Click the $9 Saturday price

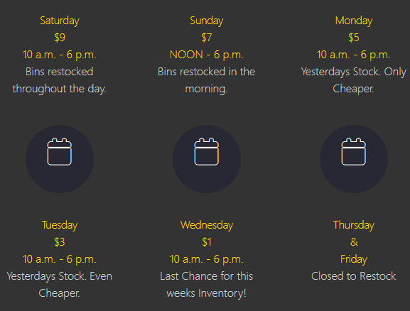tap(60, 38)
